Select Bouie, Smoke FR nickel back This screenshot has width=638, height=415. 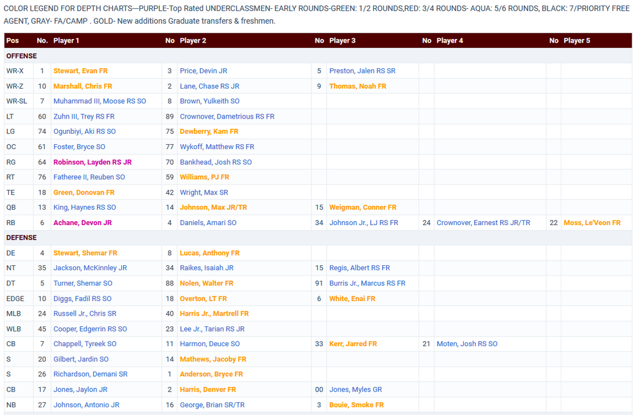point(356,405)
